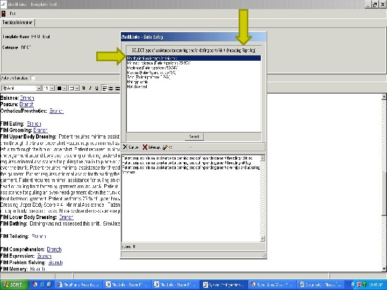This screenshot has width=387, height=290.
Task: Click the green system tray icon
Action: click(364, 285)
